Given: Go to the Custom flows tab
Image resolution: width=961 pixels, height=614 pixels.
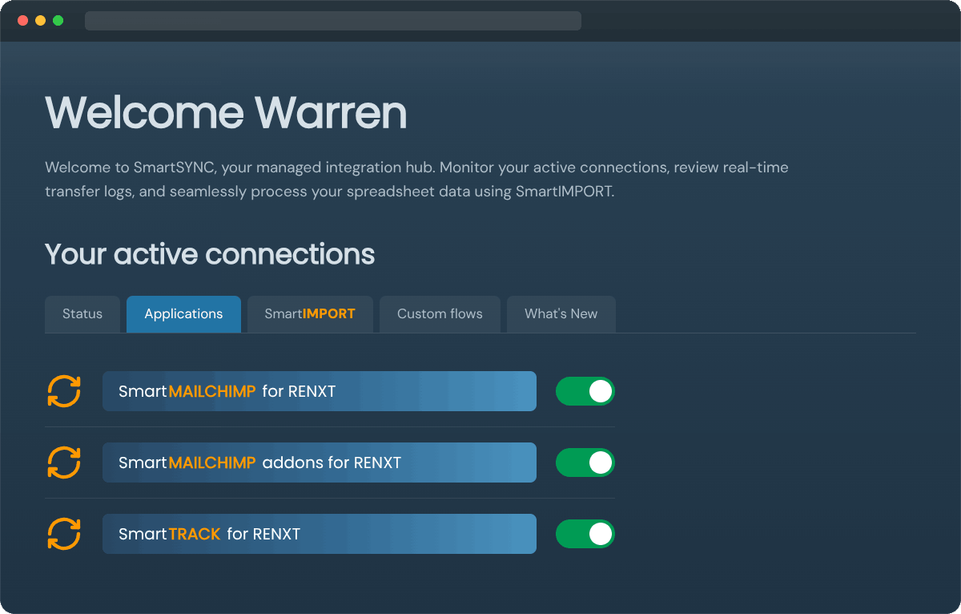Looking at the screenshot, I should [440, 314].
